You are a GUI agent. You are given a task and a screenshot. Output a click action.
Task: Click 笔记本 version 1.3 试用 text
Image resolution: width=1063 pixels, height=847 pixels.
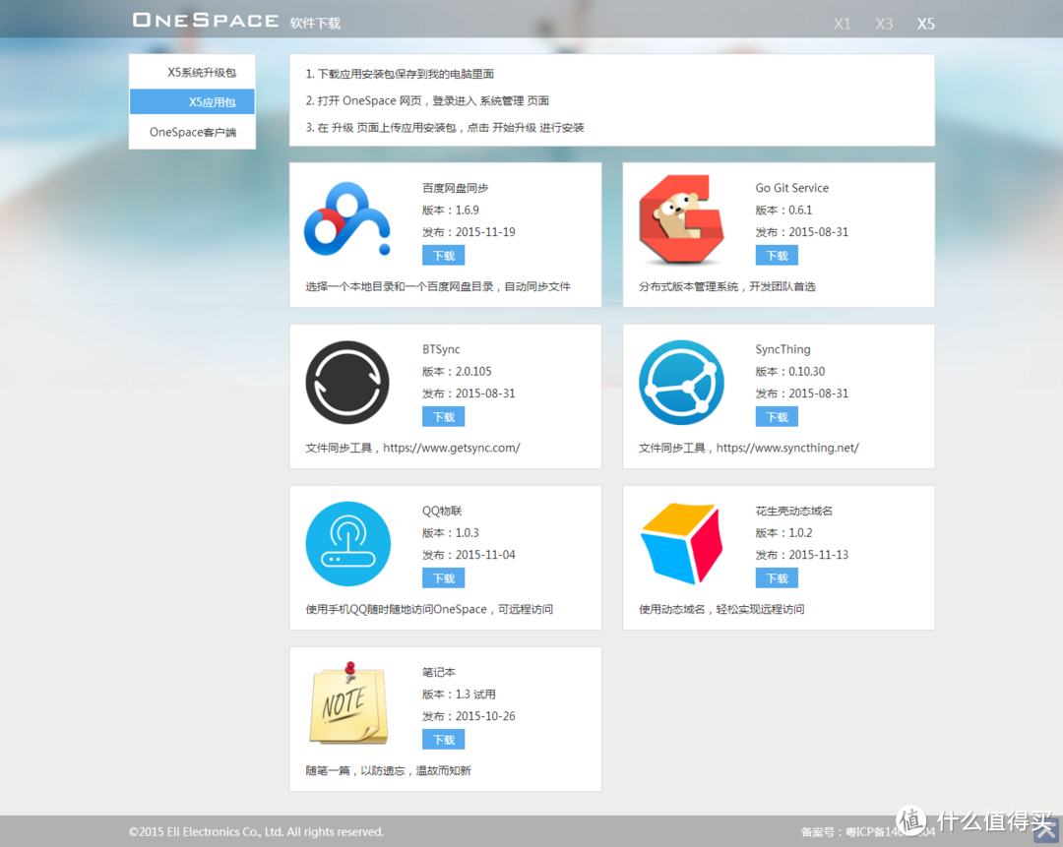pyautogui.click(x=459, y=694)
